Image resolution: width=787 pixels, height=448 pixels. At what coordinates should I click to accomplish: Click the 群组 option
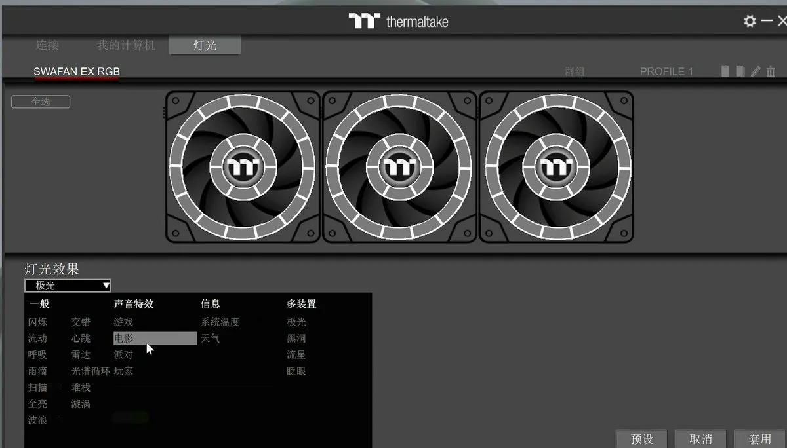(575, 71)
